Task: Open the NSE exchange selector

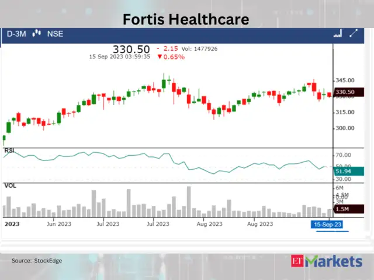Action: [x=54, y=34]
